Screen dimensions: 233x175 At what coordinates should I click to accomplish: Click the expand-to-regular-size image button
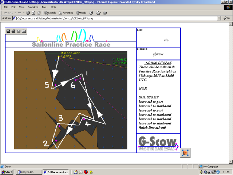[185, 153]
